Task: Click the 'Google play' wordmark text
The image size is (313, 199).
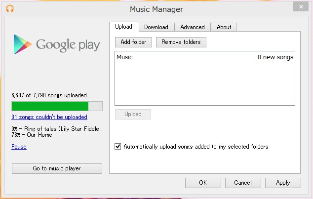Action: click(68, 45)
